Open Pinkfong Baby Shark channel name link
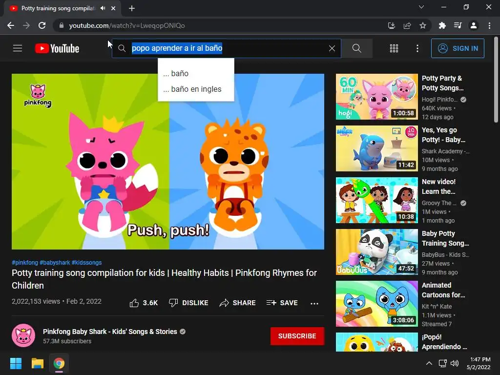500x375 pixels. point(110,332)
